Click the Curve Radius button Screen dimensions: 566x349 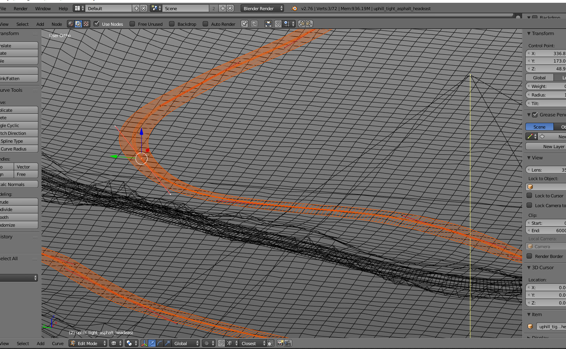coord(19,149)
